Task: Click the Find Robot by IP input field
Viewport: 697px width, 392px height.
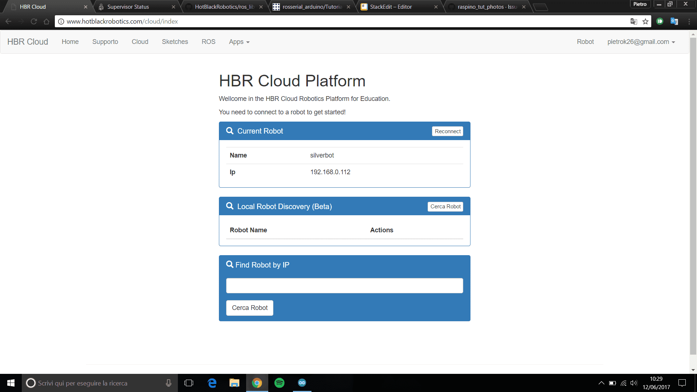Action: (x=344, y=286)
